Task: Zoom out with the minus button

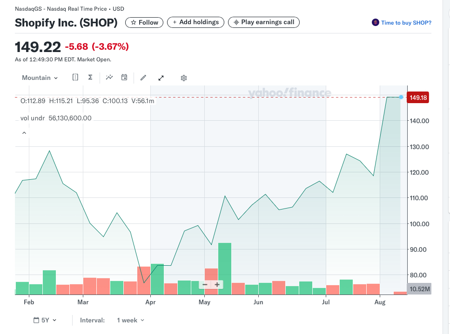Action: point(205,284)
